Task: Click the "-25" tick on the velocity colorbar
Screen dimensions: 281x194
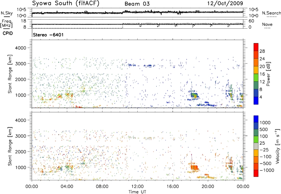Action: [x=264, y=150]
